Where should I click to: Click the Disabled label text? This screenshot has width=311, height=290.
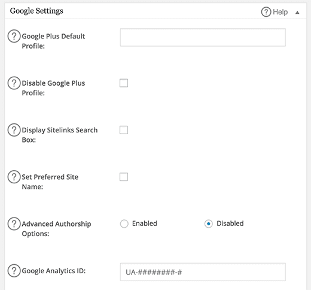tap(230, 223)
